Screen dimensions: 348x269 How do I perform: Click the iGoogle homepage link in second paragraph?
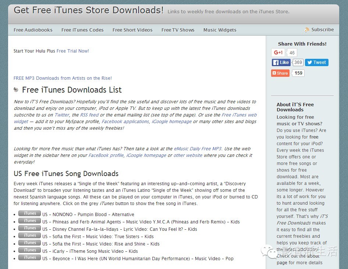click(146, 155)
